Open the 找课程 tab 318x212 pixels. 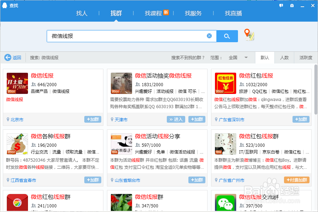click(153, 13)
